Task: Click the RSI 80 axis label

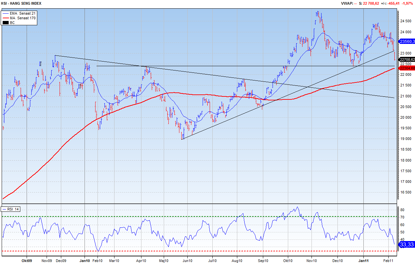Action: pyautogui.click(x=402, y=210)
